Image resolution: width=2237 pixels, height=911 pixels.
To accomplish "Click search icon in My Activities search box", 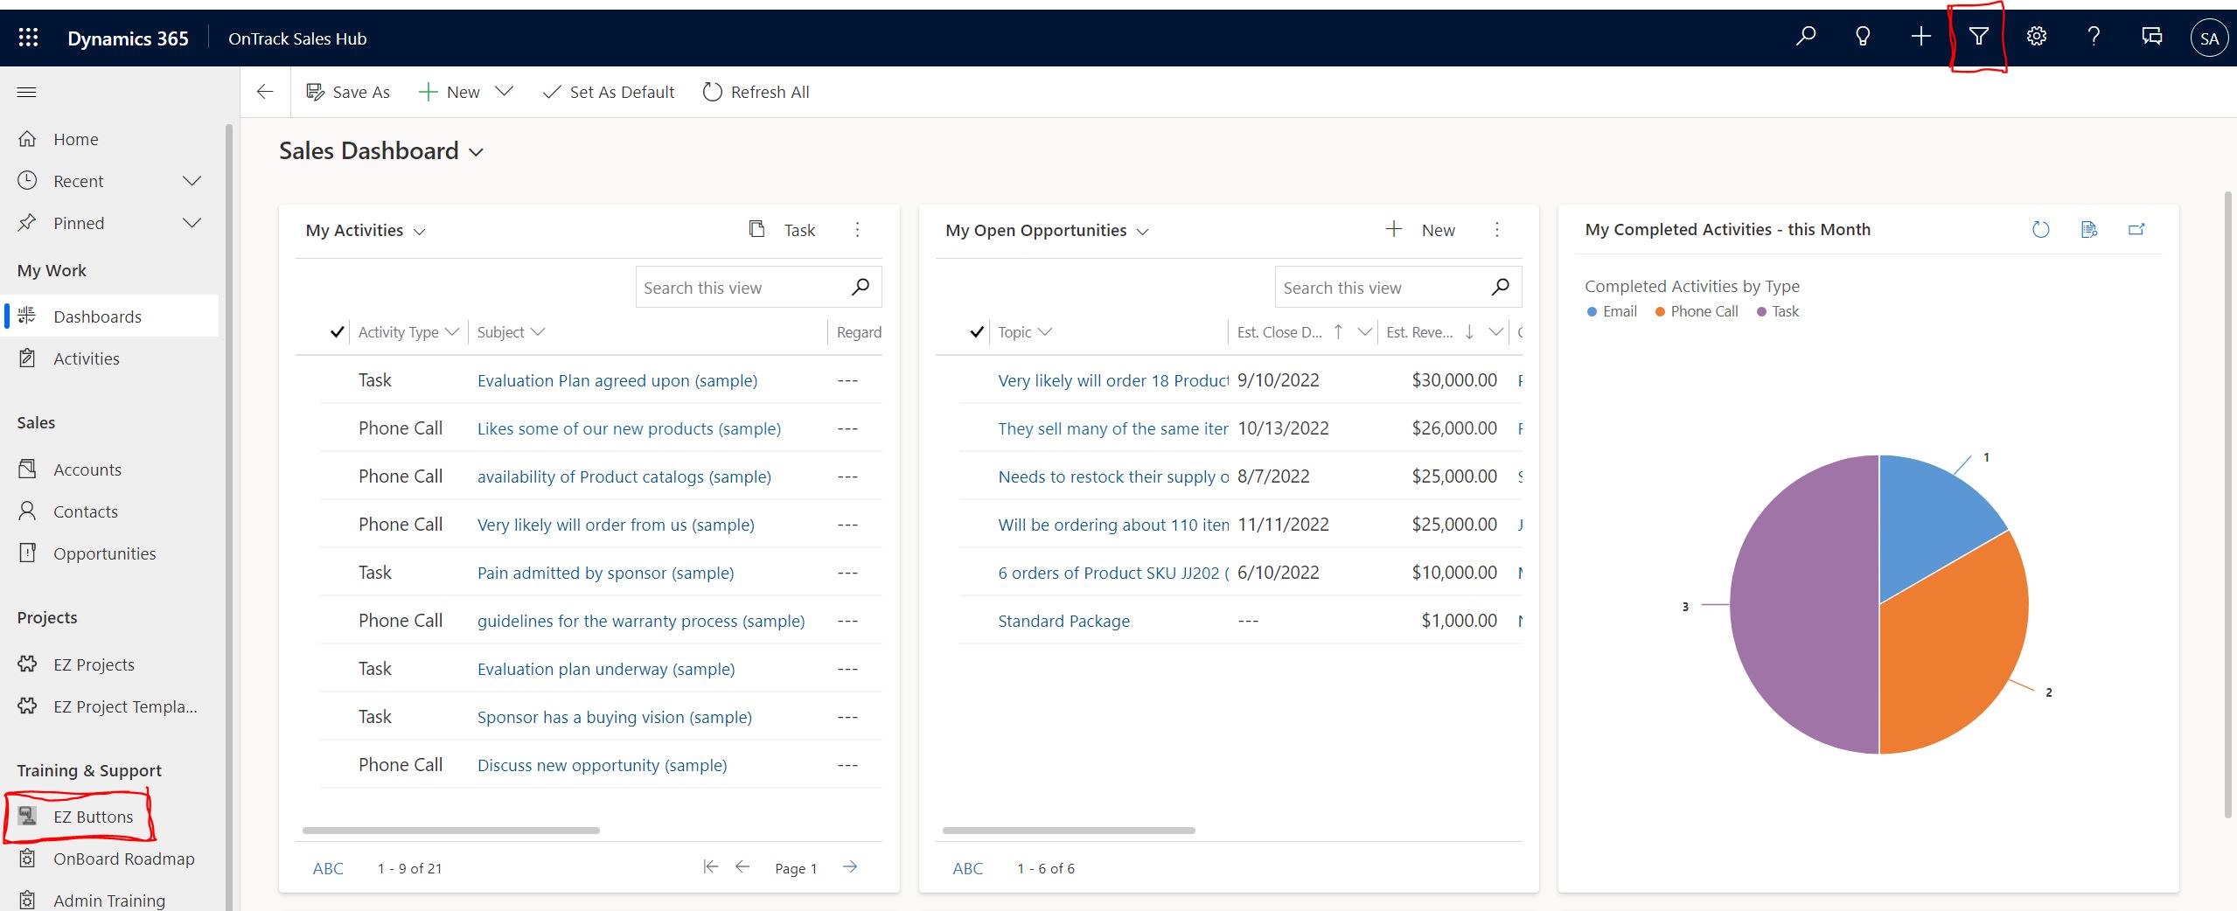I will 861,287.
